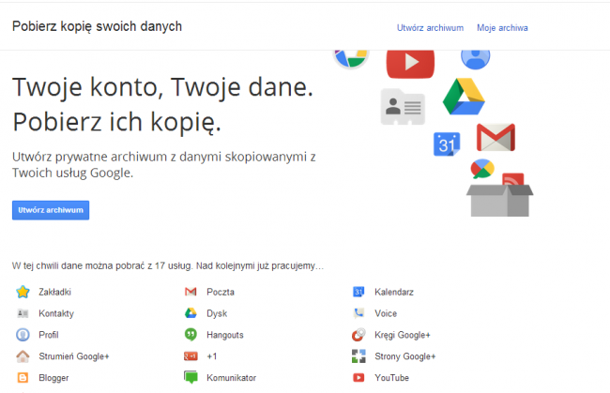Click the Twoje konto, Twoje dane headline
Screen dimensions: 610x393
[162, 87]
